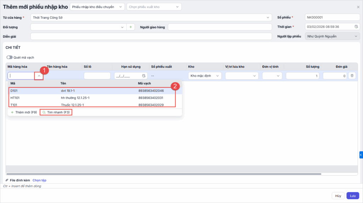
Task: Collapse the Mã hàng hóa dropdown arrow
Action: click(x=39, y=76)
